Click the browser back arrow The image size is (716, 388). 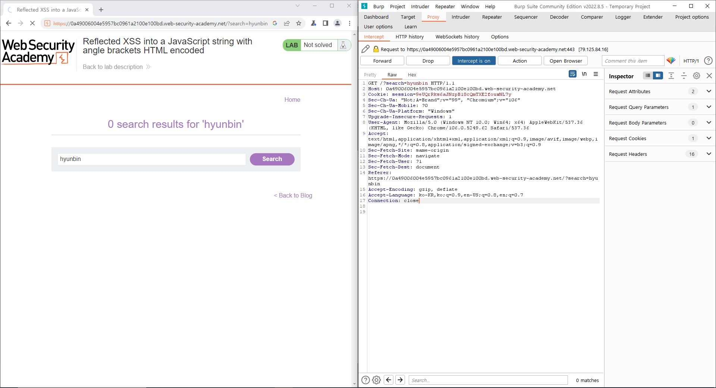click(9, 23)
